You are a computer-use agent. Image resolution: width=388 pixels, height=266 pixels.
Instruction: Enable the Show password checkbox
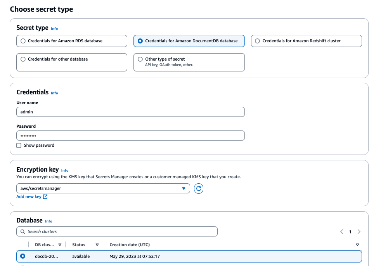pos(19,145)
